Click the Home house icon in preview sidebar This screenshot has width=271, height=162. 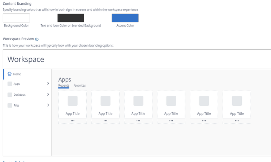click(9, 74)
